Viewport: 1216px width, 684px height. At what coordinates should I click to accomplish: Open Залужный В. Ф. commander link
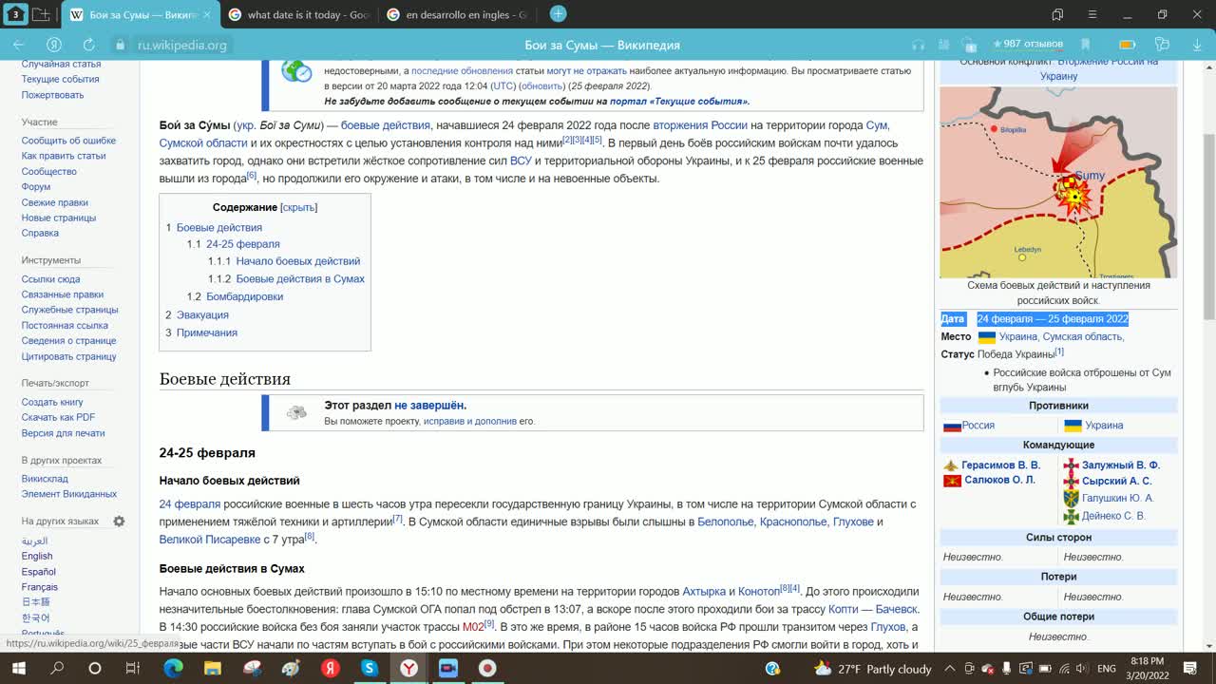(1121, 465)
